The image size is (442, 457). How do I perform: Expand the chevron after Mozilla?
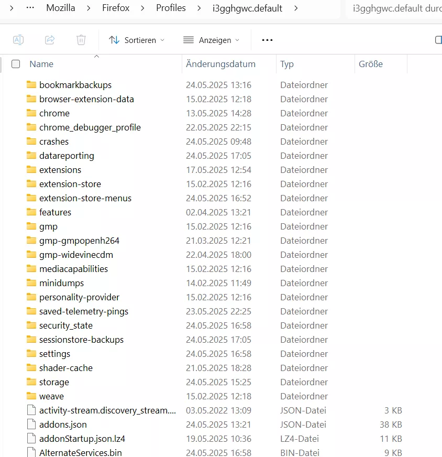[89, 8]
